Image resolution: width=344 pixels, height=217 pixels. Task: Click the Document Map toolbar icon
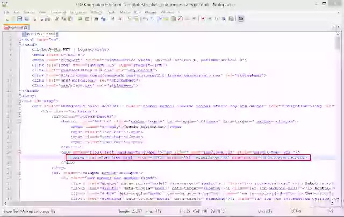pos(173,19)
